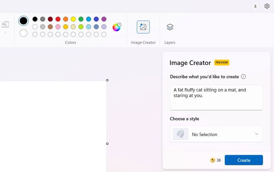Pick the yellow swatch

[74, 19]
